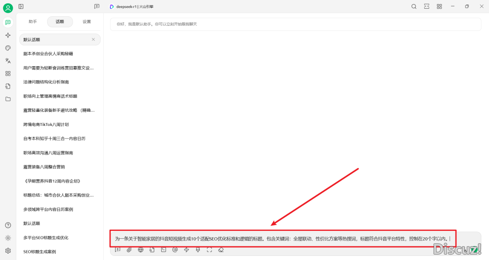Viewport: 489px width, 260px height.
Task: Switch to the 设置 tab
Action: [x=86, y=21]
